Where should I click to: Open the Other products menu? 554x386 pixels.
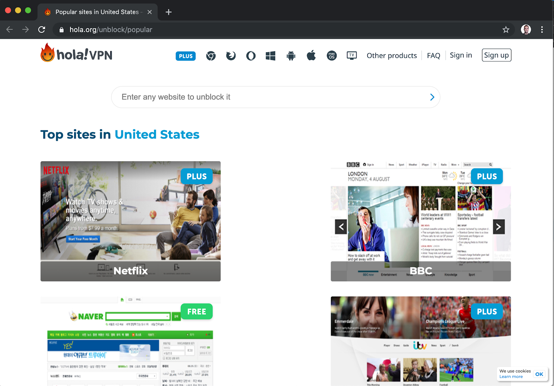392,55
